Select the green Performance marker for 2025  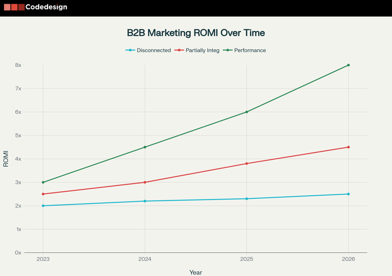247,112
